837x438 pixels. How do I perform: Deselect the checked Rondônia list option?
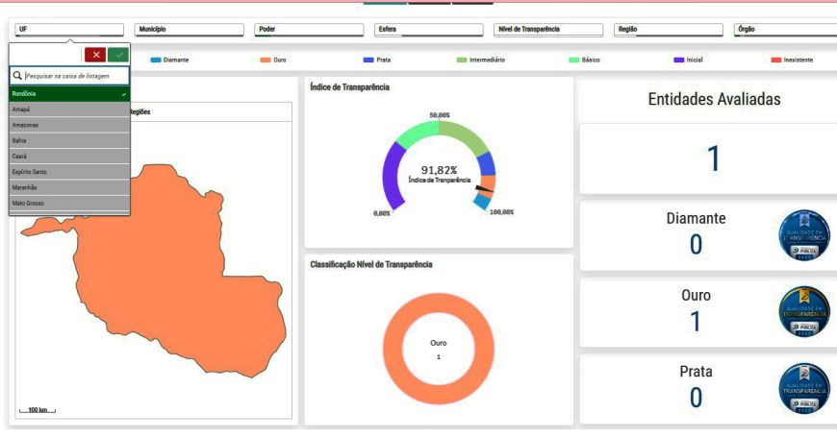(69, 94)
